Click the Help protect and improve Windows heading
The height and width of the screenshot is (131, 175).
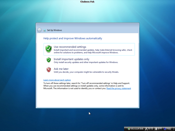(73, 38)
